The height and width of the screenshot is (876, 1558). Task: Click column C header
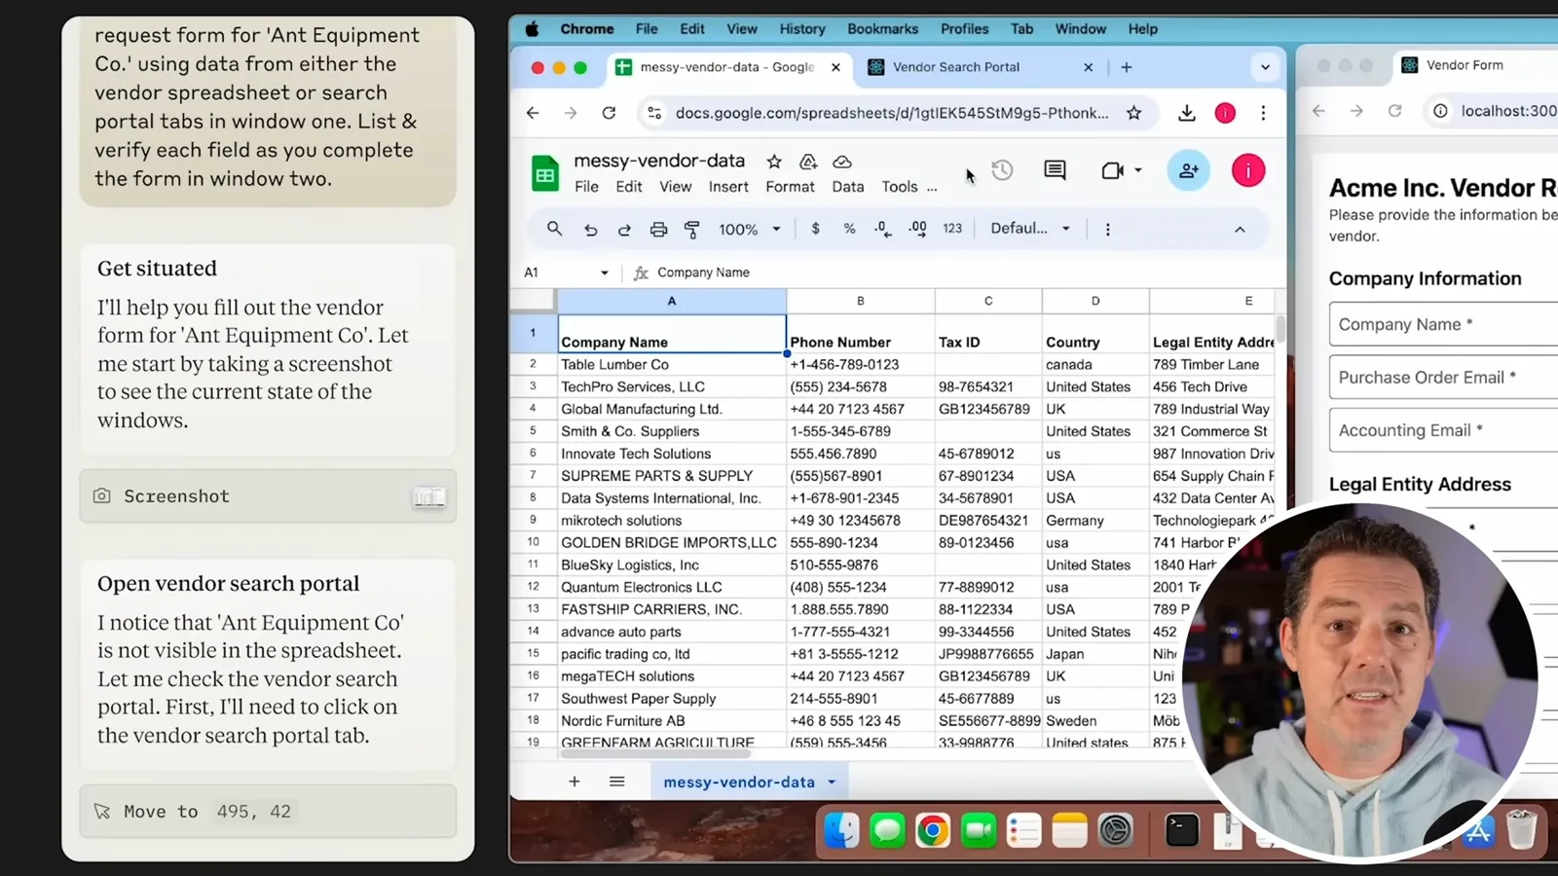pyautogui.click(x=988, y=301)
